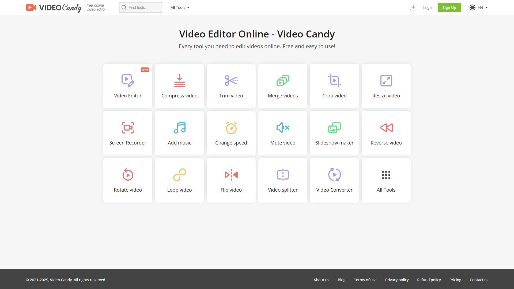The width and height of the screenshot is (514, 289).
Task: Open the Slideshow maker picture icon
Action: click(x=334, y=128)
